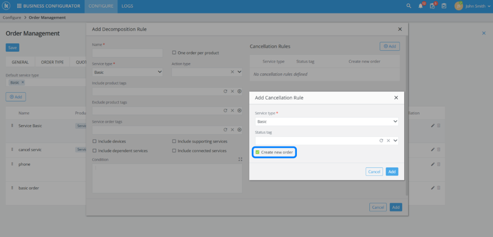Edit the Service Basic row

click(433, 125)
